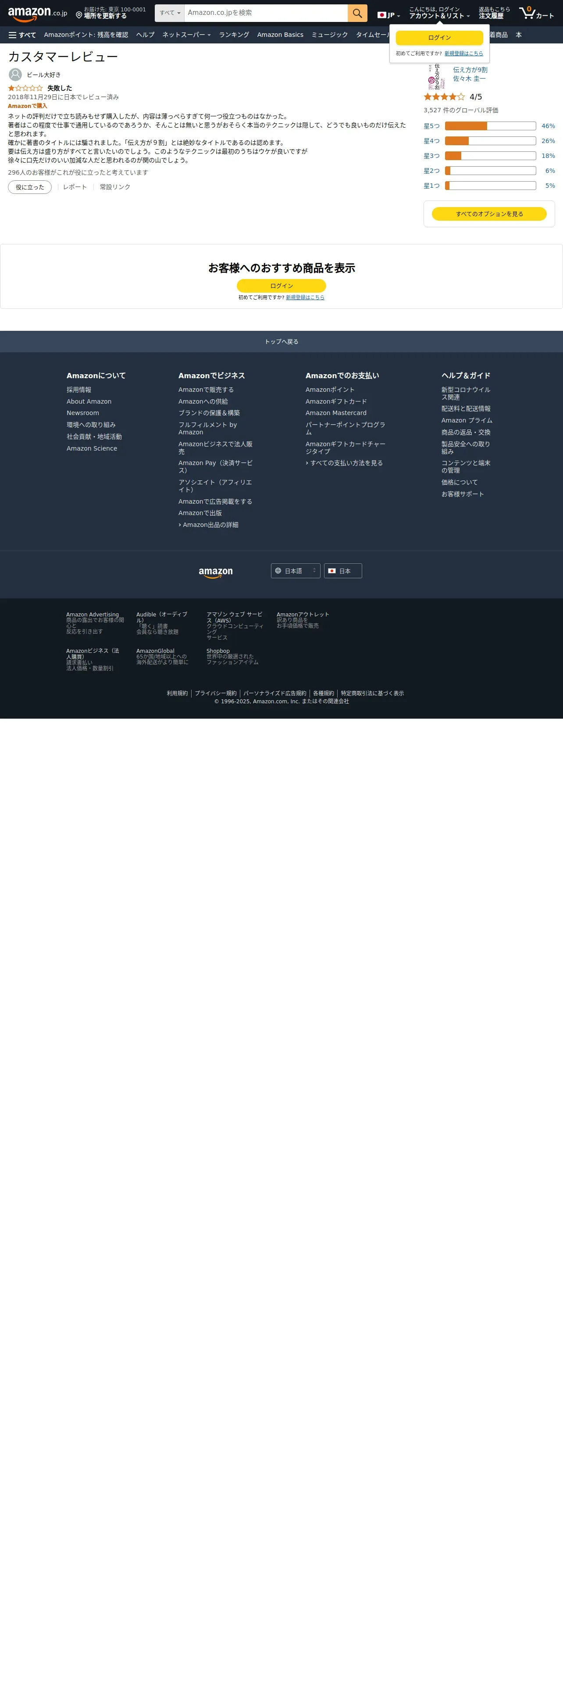Click the レポート link under review
Screen dimensions: 563x1690
[75, 187]
